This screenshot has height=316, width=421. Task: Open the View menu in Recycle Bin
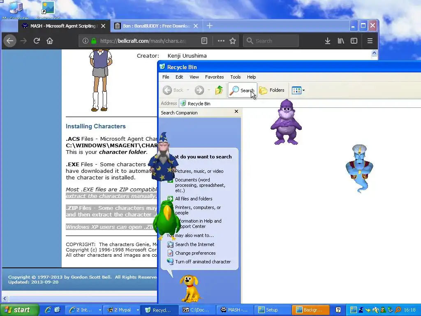(x=194, y=77)
